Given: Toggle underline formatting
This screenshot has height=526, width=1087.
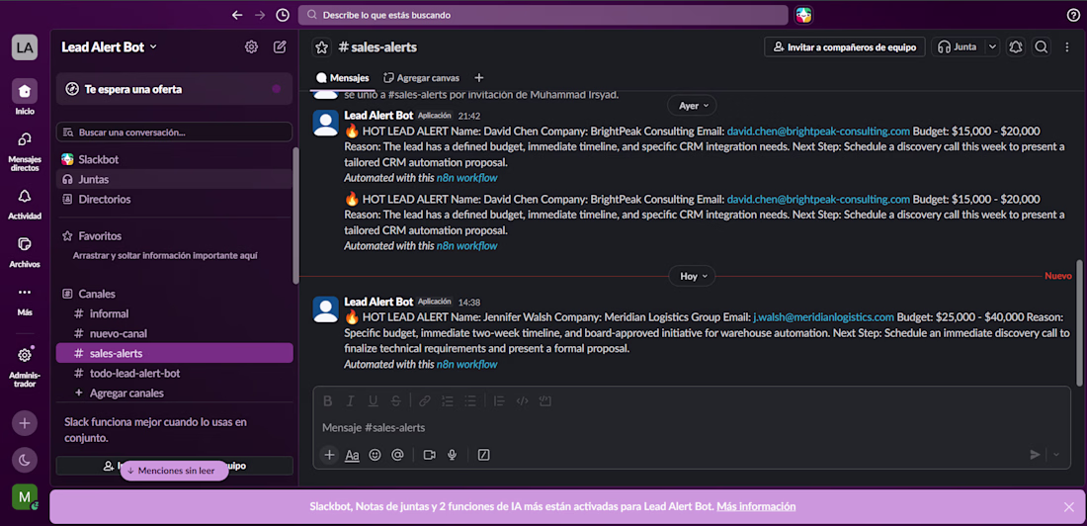Looking at the screenshot, I should coord(373,401).
